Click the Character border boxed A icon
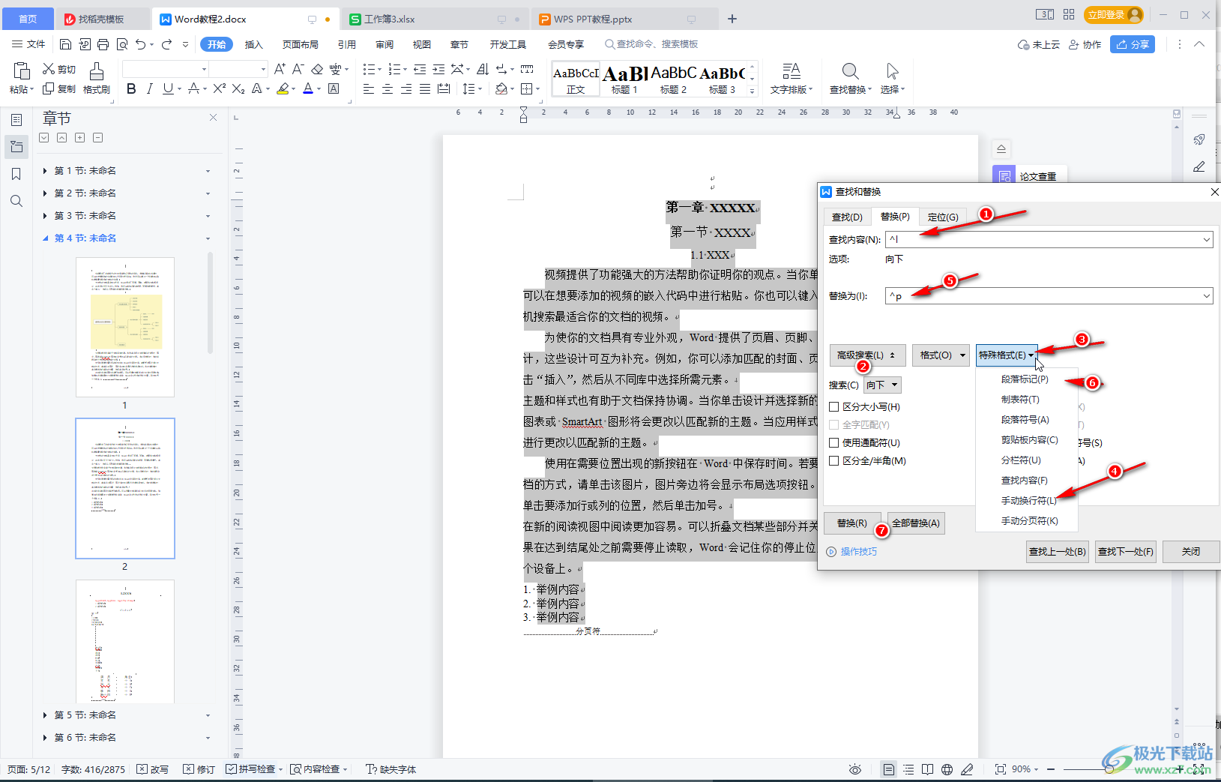The image size is (1221, 782). [334, 88]
